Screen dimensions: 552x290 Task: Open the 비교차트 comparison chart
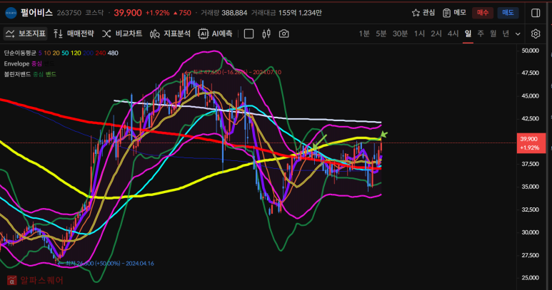coord(122,33)
